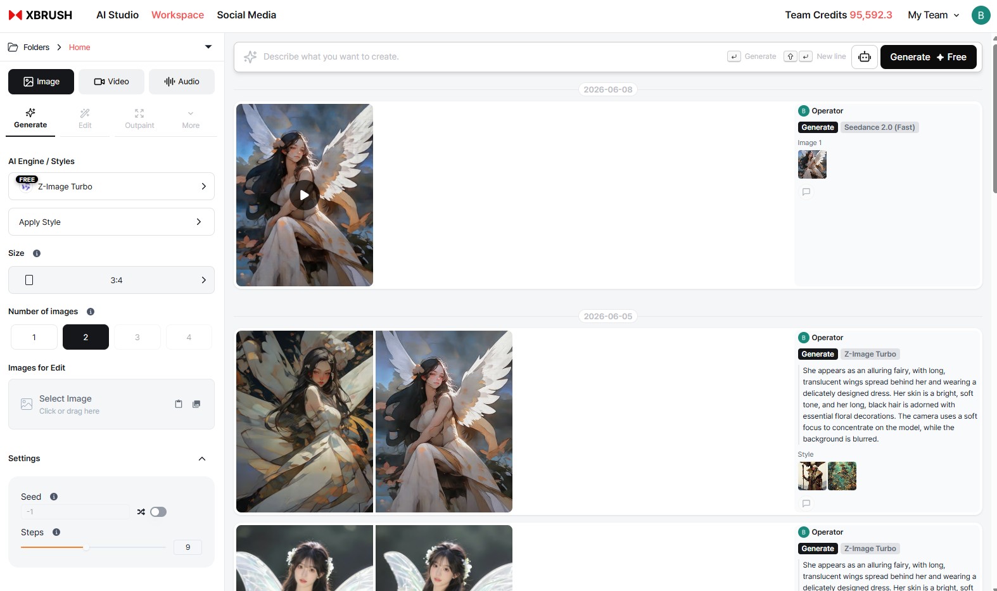
Task: Select the Edit tool tab
Action: click(x=85, y=119)
